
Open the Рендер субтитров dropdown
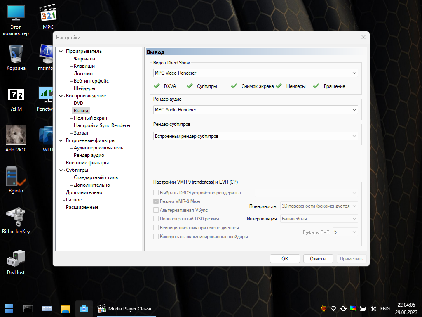[256, 136]
